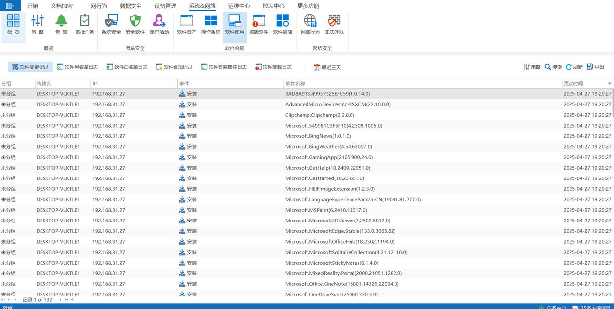Screen dimensions: 614x309
Task: Open 软件商店 software store icon
Action: point(282,24)
